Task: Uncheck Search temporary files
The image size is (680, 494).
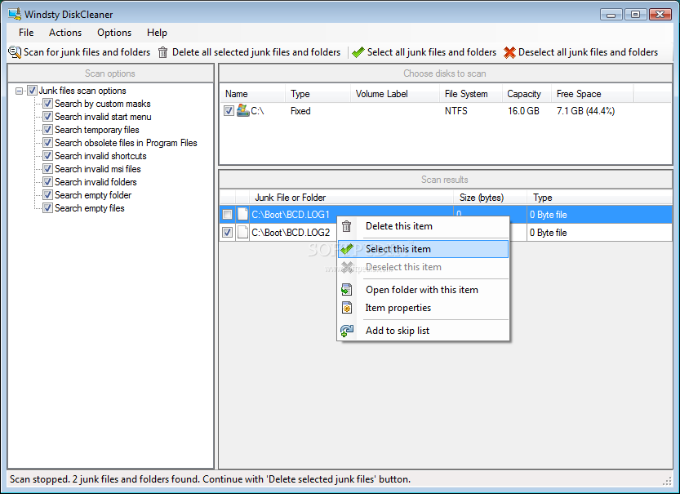Action: click(x=47, y=129)
